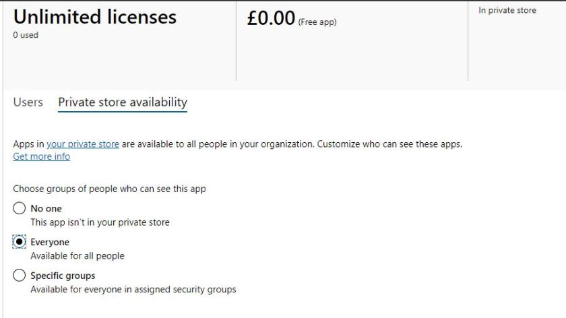The image size is (566, 318).
Task: Click the 'Specific groups' label text
Action: [63, 276]
